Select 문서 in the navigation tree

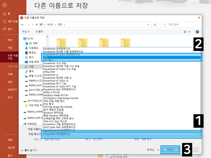(x=29, y=57)
